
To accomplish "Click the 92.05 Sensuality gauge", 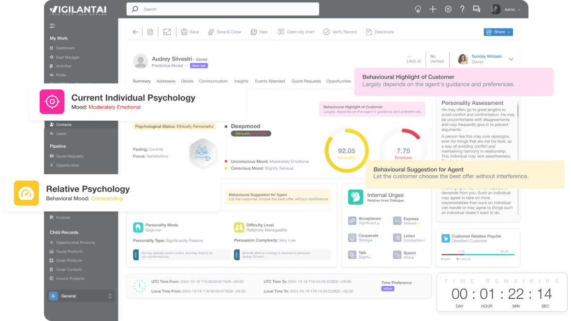I will coord(346,151).
